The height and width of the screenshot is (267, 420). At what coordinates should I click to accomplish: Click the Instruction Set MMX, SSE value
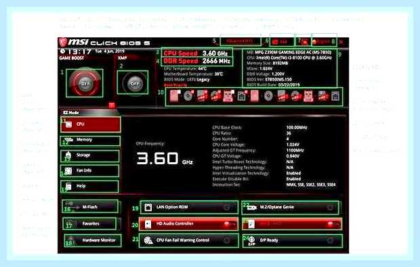point(311,185)
